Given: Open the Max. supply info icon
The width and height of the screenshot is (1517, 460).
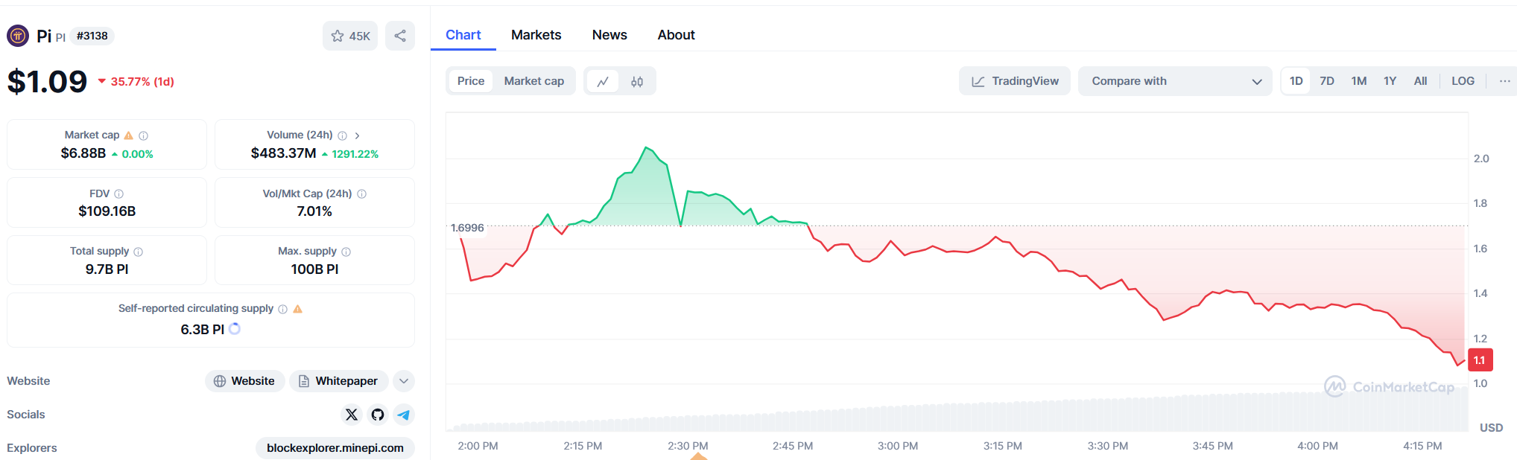Looking at the screenshot, I should [346, 252].
